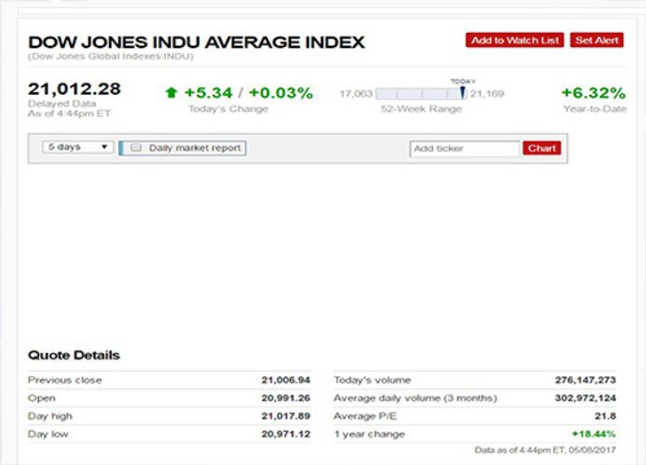Click the Average P/E label

pyautogui.click(x=365, y=416)
